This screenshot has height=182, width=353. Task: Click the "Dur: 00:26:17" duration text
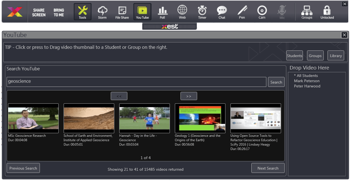coord(240,149)
